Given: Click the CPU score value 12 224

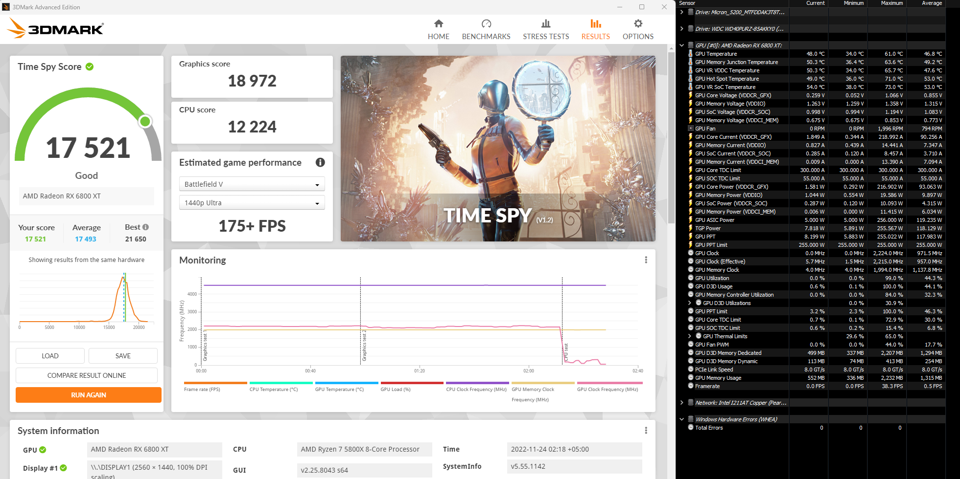Looking at the screenshot, I should pyautogui.click(x=252, y=127).
